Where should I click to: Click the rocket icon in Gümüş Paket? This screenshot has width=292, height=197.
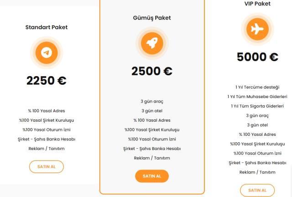coord(152,43)
